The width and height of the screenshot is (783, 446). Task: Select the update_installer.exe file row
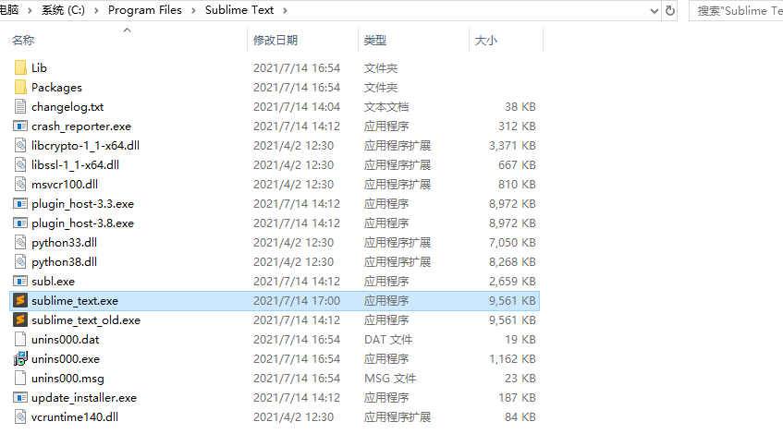point(83,398)
